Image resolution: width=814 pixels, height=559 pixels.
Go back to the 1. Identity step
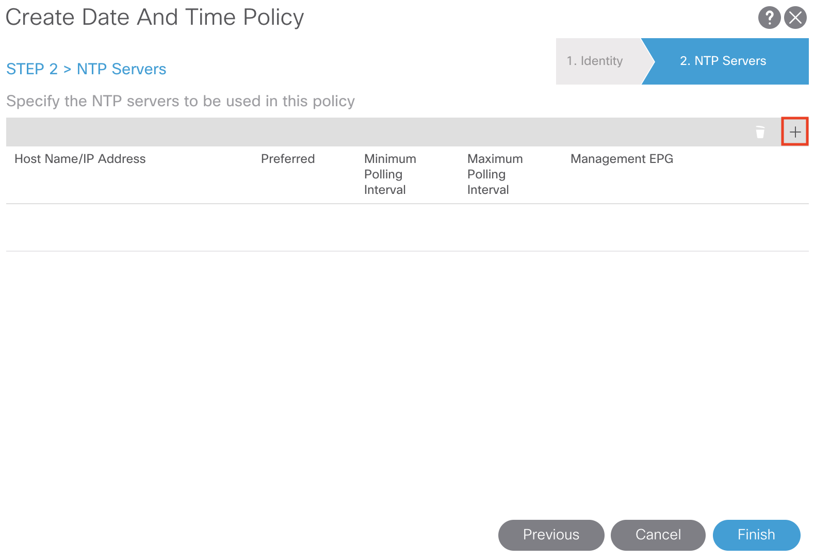pyautogui.click(x=595, y=61)
